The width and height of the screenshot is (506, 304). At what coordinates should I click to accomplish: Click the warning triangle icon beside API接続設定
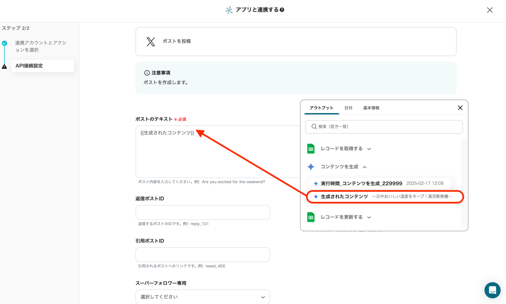[4, 66]
